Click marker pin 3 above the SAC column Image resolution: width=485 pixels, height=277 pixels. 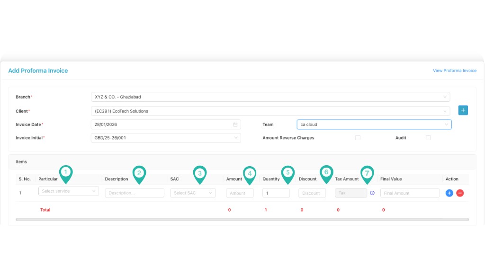[x=200, y=174]
